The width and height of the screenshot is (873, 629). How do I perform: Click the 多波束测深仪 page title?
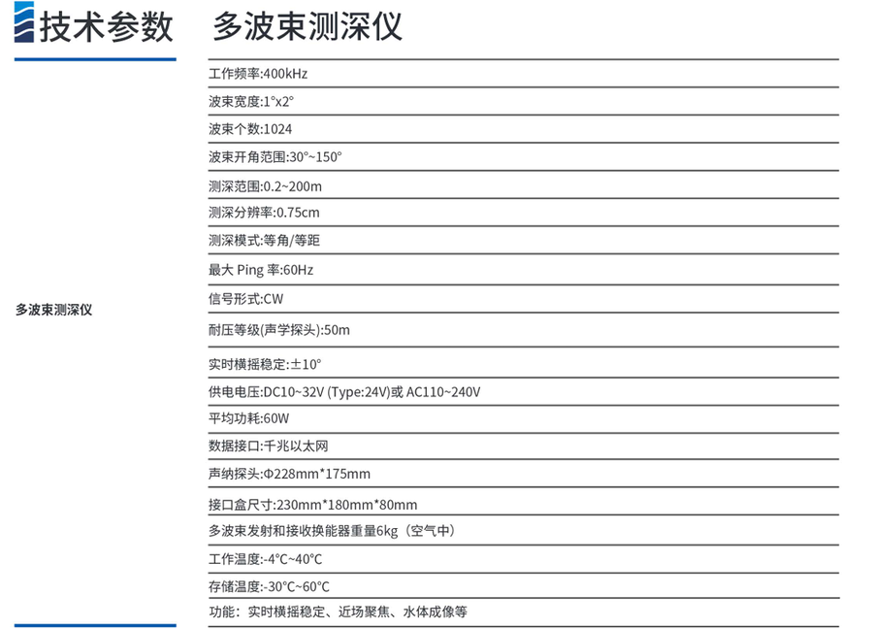[x=307, y=26]
